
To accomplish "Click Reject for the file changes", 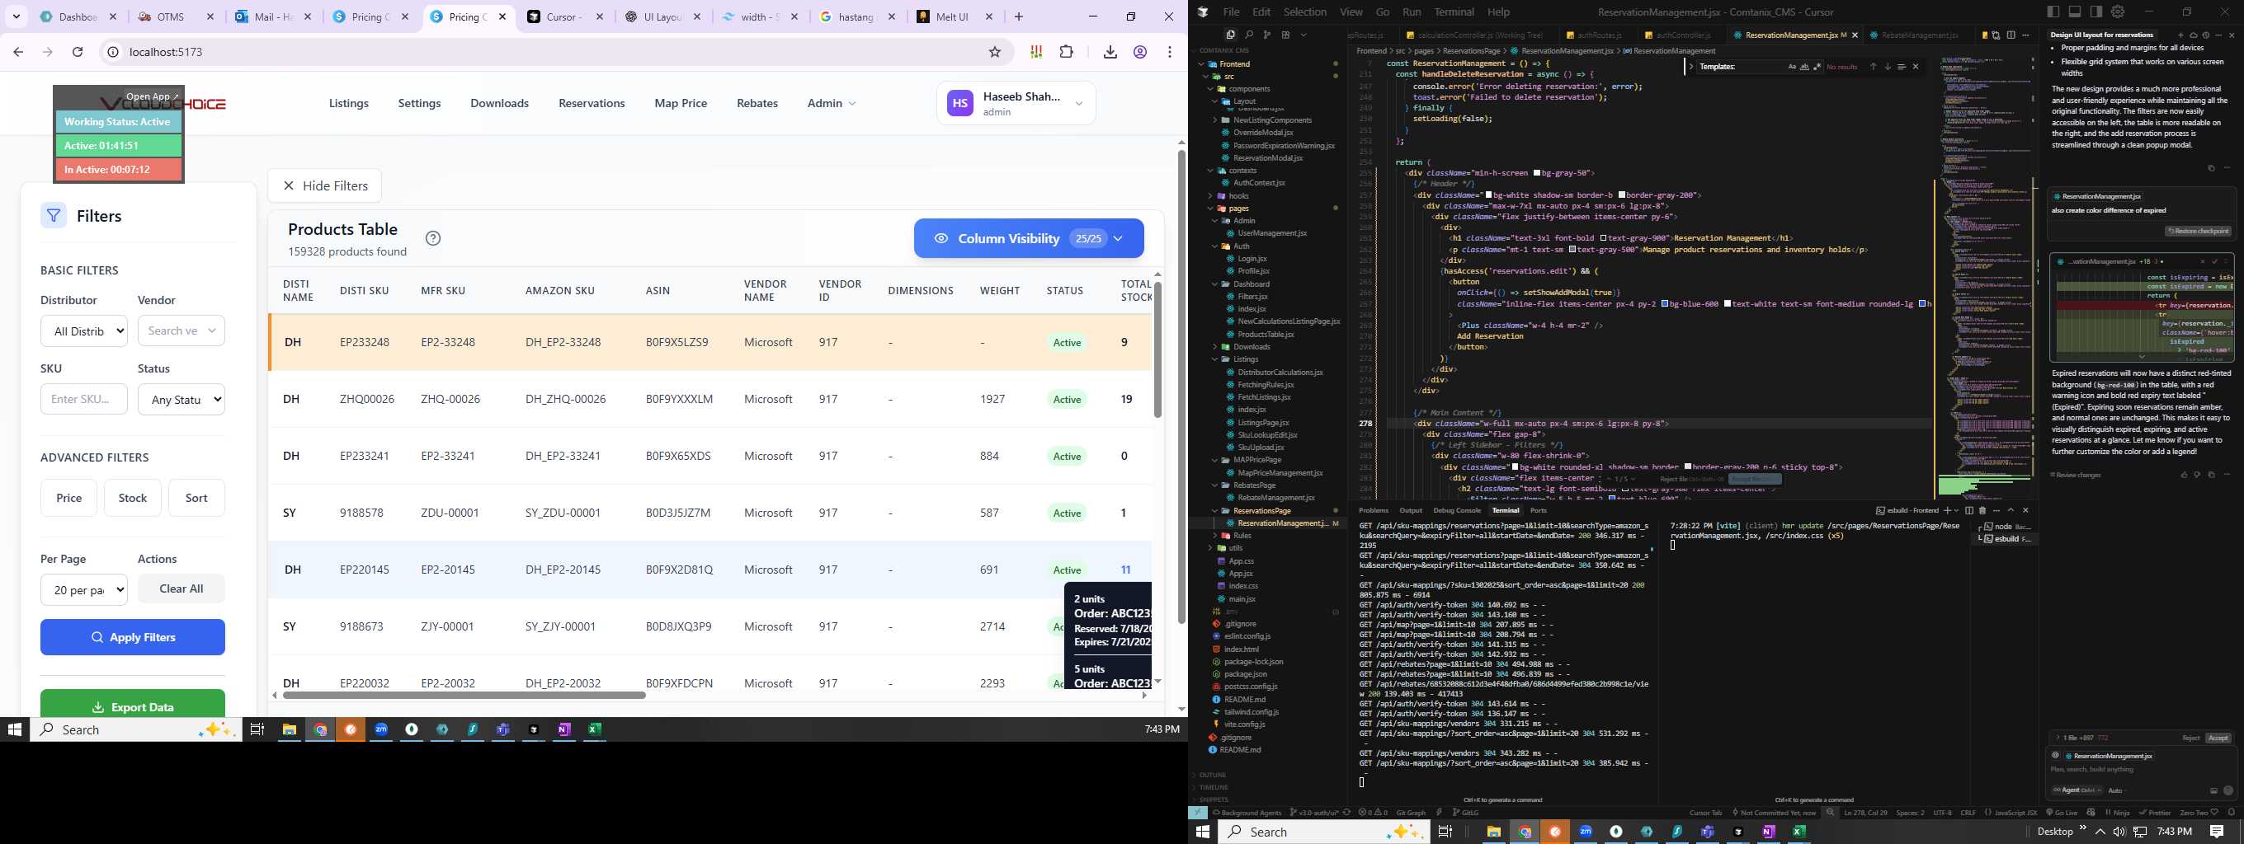I will point(2190,738).
